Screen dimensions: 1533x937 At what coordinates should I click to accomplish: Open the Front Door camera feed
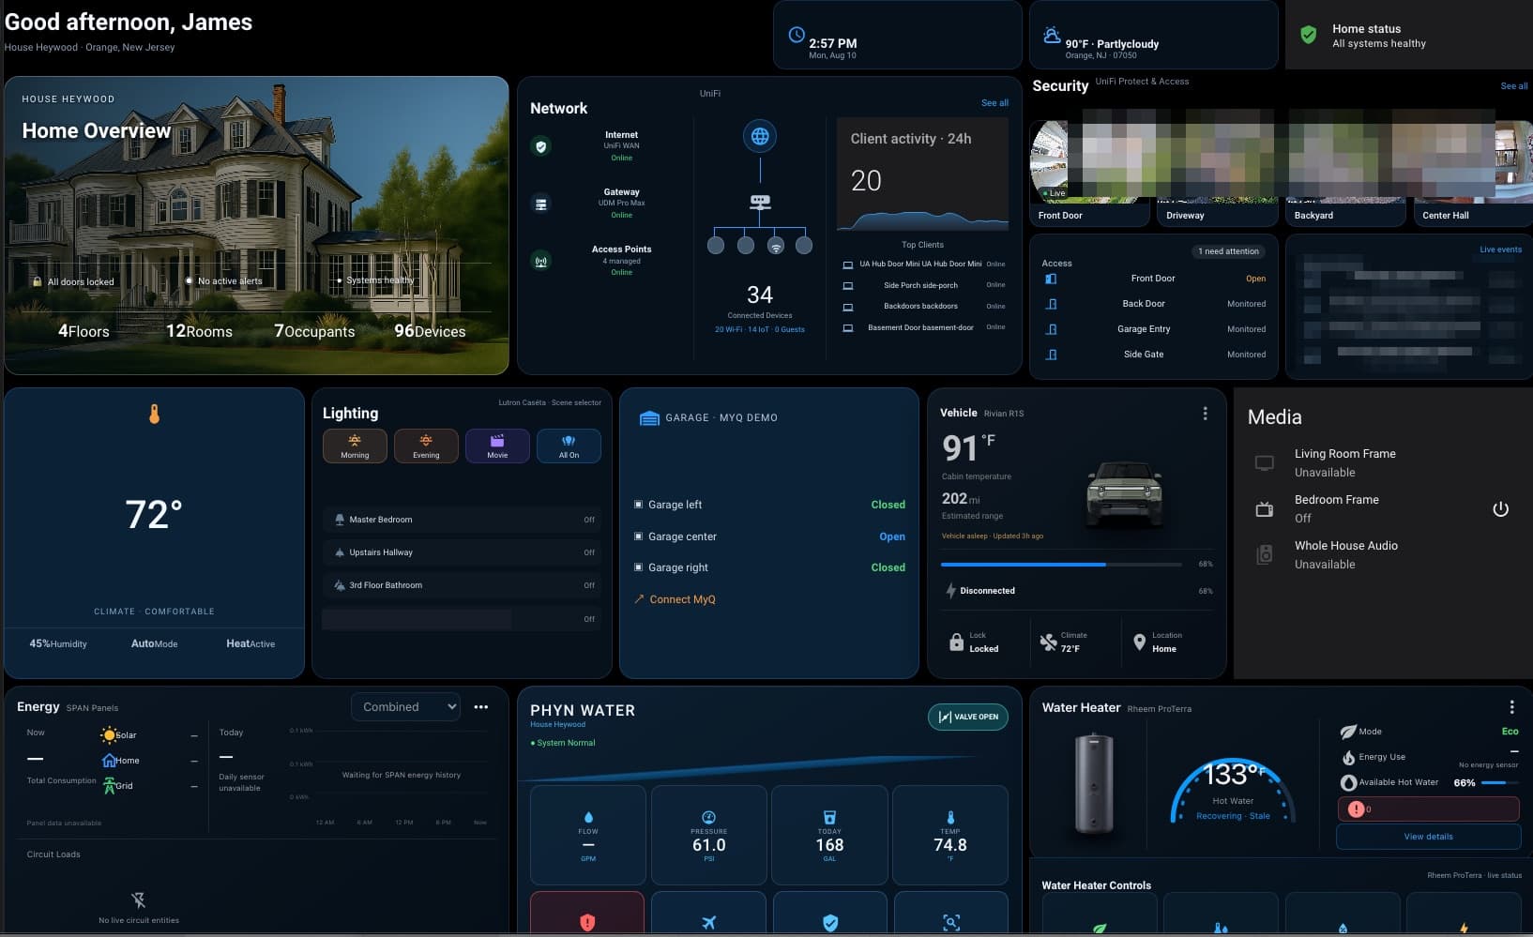coord(1089,172)
